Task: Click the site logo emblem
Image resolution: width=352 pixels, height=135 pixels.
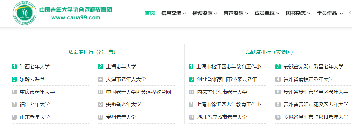Action: click(x=25, y=13)
